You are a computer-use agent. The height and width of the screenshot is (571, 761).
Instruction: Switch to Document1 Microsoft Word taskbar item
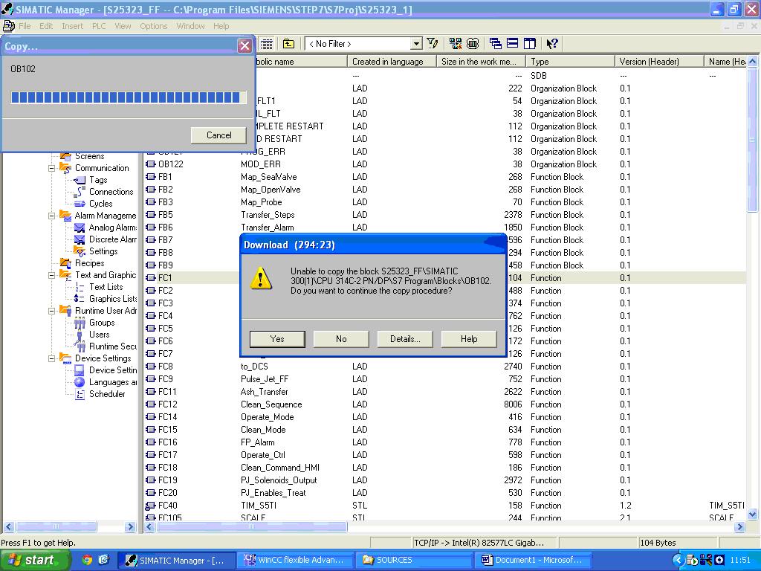[x=532, y=560]
